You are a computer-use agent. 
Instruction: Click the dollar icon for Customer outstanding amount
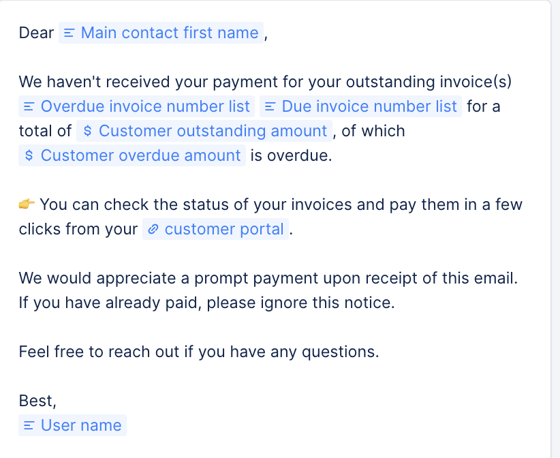tap(87, 132)
